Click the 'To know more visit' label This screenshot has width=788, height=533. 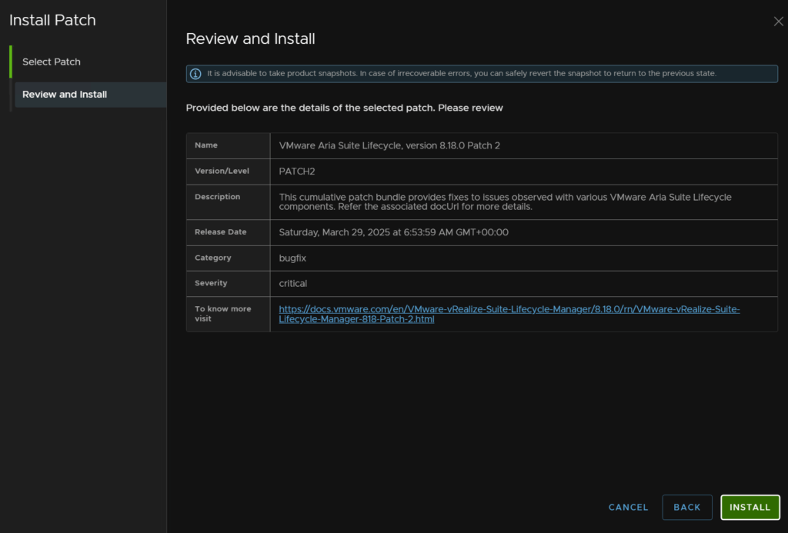click(222, 314)
